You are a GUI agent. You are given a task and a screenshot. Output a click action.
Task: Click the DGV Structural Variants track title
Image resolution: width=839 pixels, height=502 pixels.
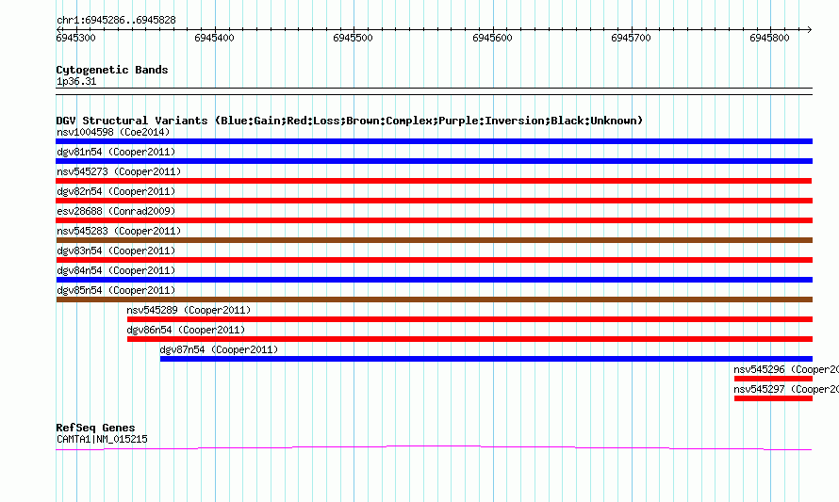click(x=349, y=121)
